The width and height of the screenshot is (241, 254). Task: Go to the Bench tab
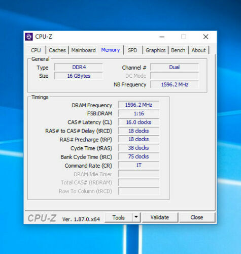coord(178,50)
